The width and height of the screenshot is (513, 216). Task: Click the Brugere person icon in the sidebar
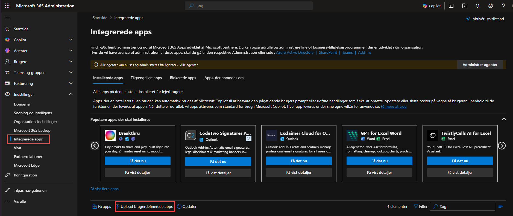[7, 62]
